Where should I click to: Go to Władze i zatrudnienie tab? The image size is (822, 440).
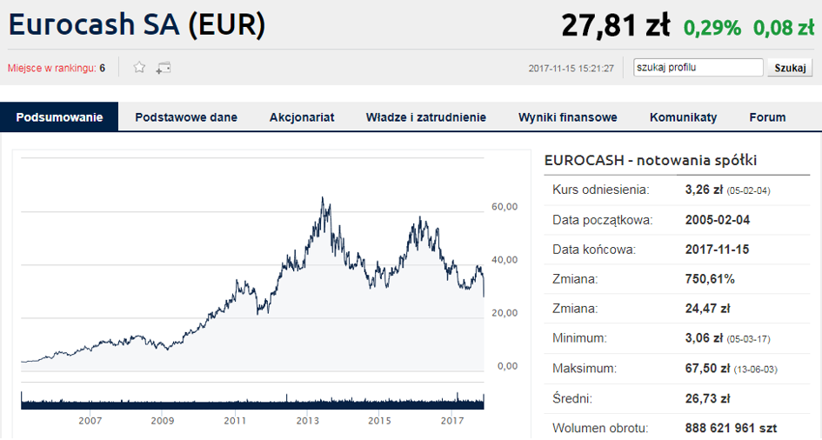[x=425, y=117]
